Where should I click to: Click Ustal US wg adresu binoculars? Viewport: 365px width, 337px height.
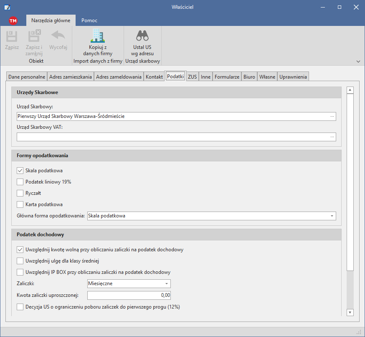click(x=142, y=36)
